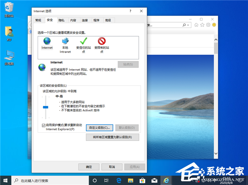The image size is (248, 185).
Task: Click the 应用(A) Apply button
Action: click(135, 167)
